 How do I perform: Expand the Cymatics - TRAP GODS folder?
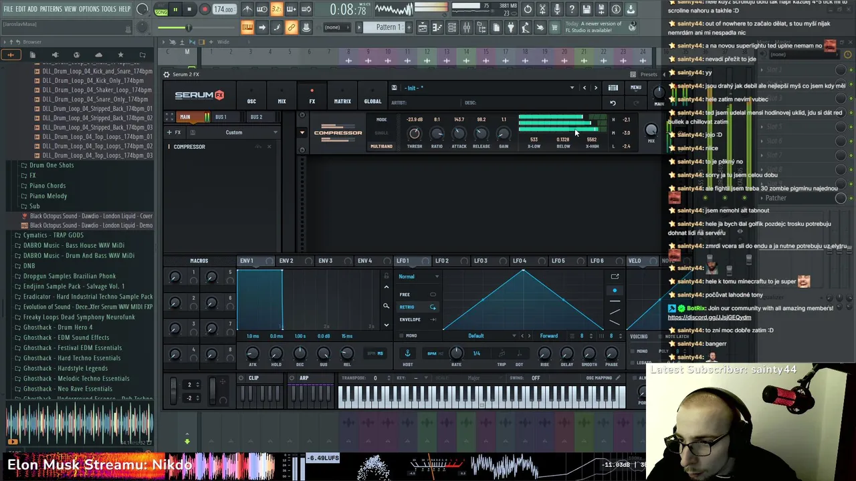coord(53,235)
